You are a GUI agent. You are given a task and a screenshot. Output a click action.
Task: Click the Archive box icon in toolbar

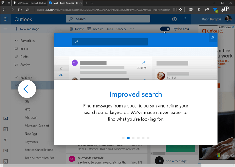pos(89,29)
